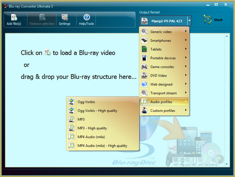
Task: Click the MP3 note icon
Action: tap(71, 119)
